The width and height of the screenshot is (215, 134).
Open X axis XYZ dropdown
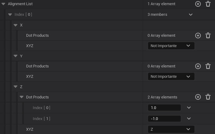(x=171, y=46)
